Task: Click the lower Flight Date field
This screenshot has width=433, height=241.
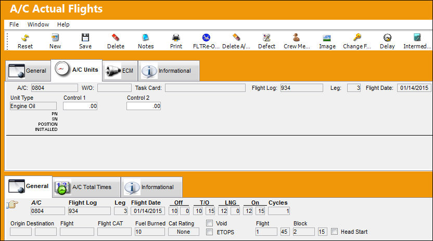Action: (148, 211)
